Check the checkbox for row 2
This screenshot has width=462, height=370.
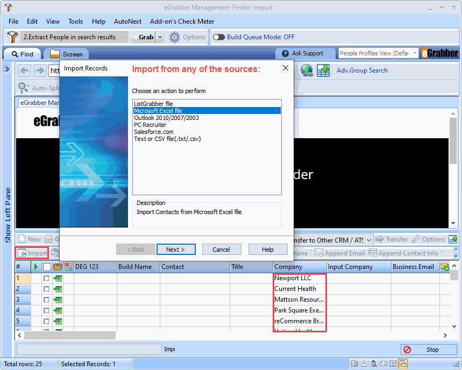47,289
